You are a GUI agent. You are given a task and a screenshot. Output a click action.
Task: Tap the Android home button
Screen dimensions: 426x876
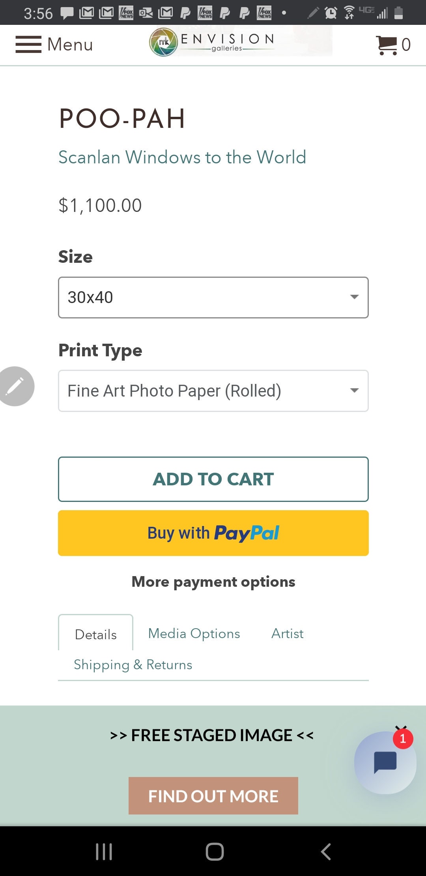215,852
